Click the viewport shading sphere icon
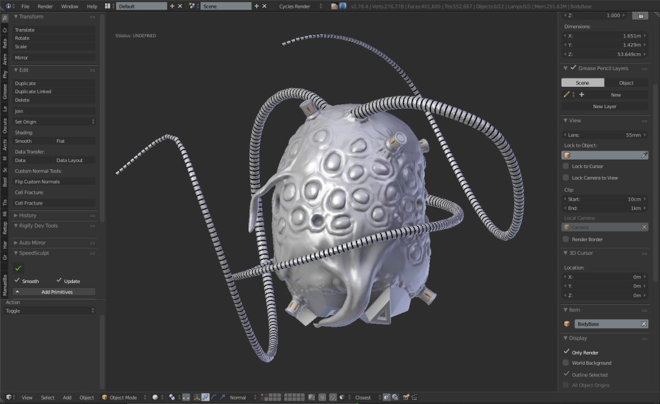Image resolution: width=660 pixels, height=404 pixels. [155, 398]
